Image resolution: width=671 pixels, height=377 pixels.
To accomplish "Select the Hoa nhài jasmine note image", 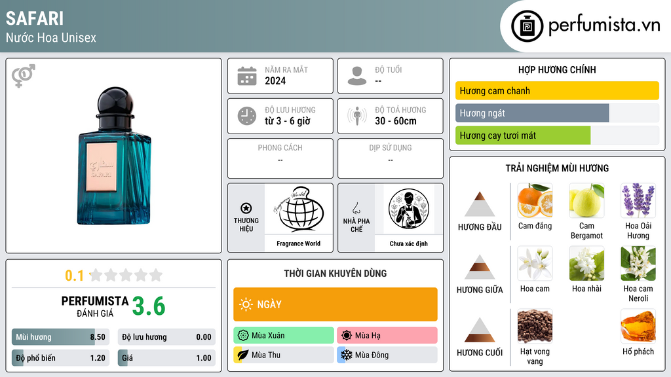I will point(586,263).
